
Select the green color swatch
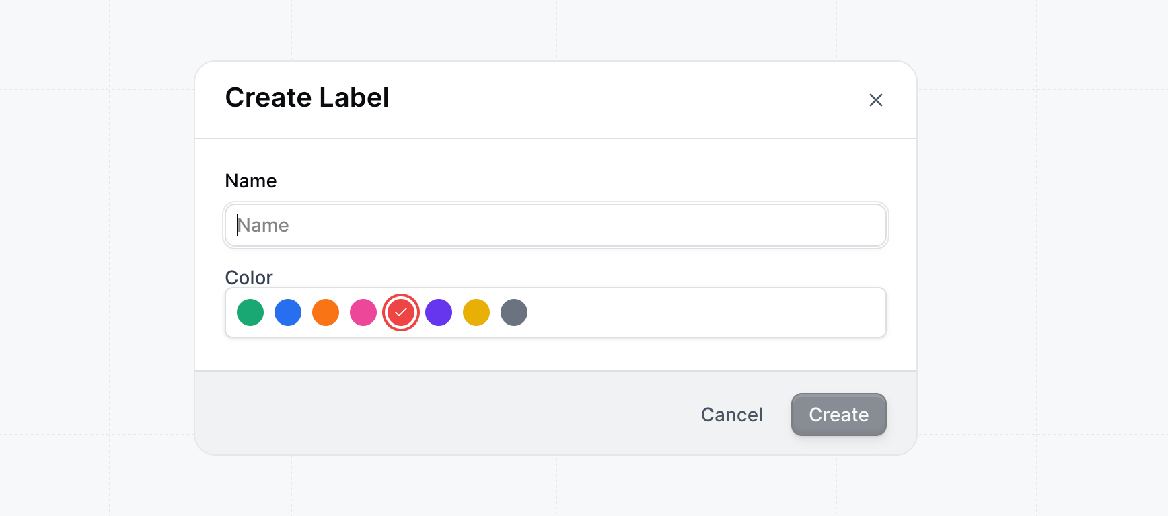click(250, 312)
